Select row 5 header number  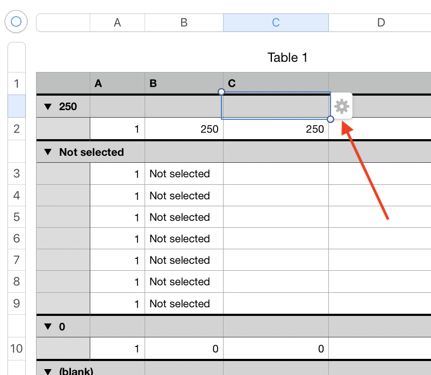[x=17, y=218]
